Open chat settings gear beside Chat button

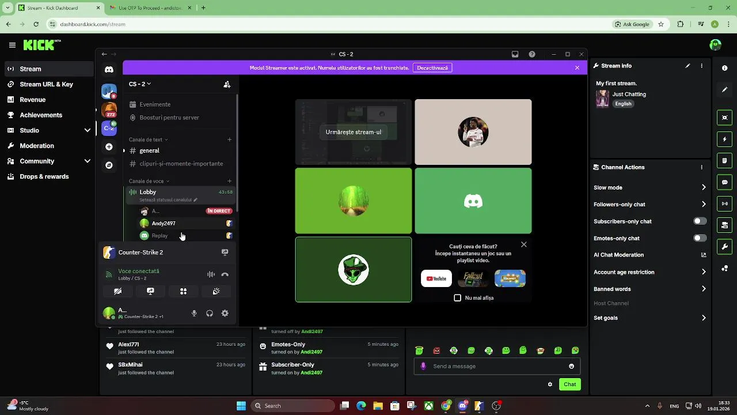[x=550, y=384]
